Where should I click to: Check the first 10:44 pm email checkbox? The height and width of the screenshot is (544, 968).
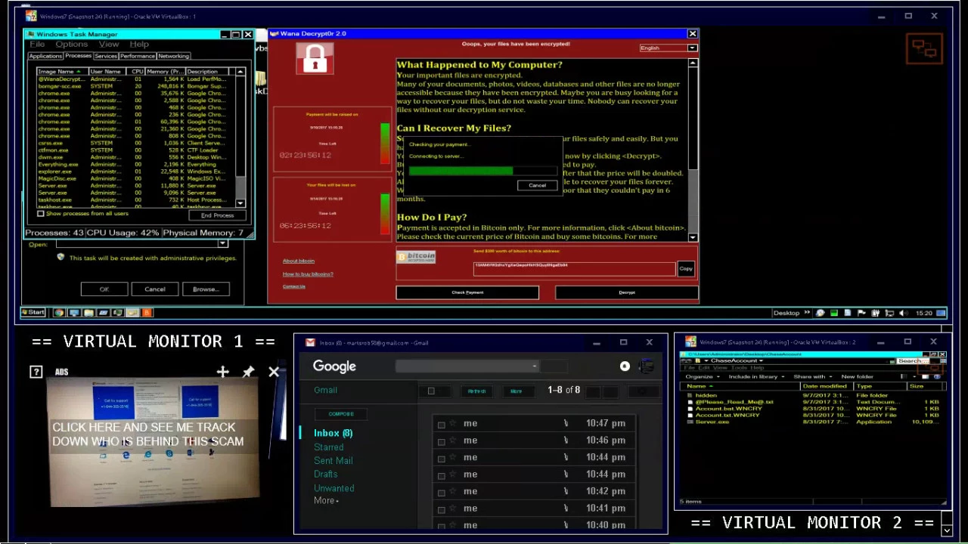(442, 459)
